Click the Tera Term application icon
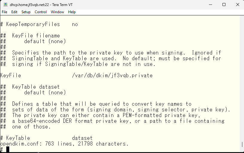 [x=6, y=4]
